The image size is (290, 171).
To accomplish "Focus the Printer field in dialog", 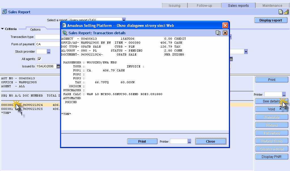I will pos(179,142).
